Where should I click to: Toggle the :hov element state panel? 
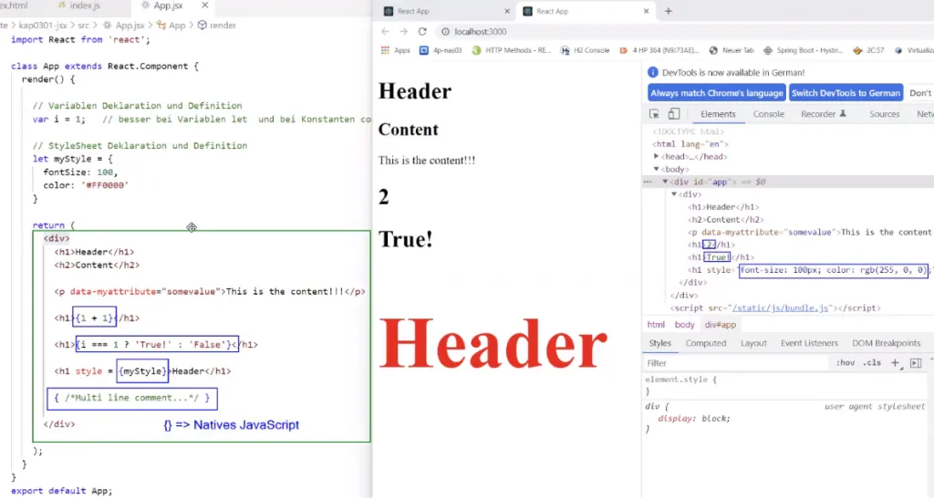tap(846, 362)
